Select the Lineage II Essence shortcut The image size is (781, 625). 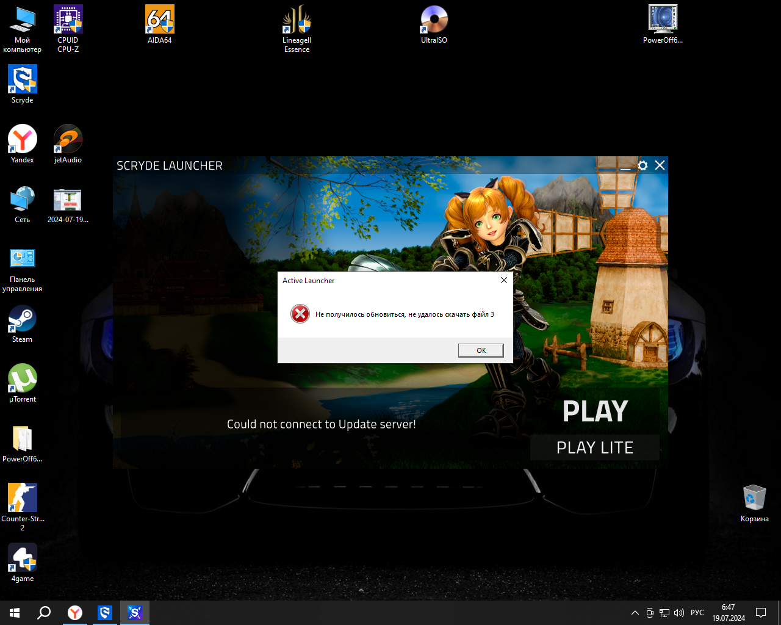(x=297, y=27)
